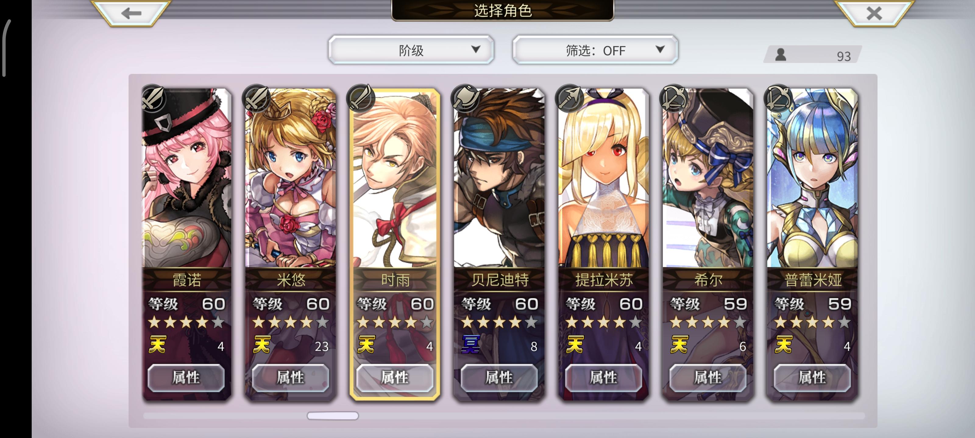This screenshot has width=975, height=438.
Task: Click the bow icon on 希尔's card
Action: click(674, 98)
